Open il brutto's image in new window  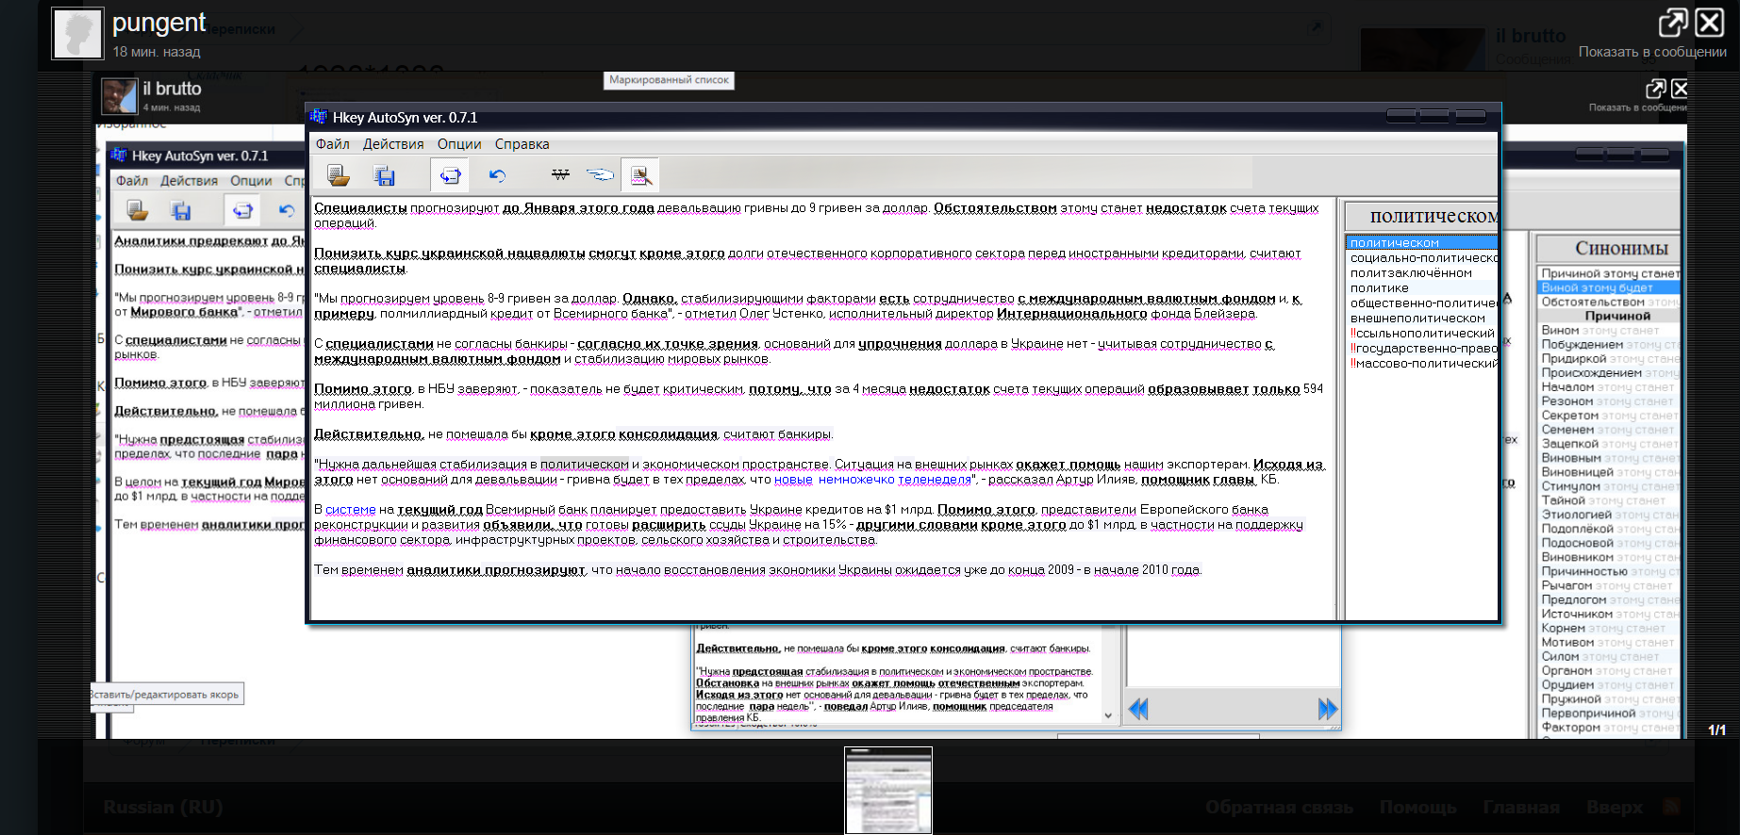pos(1655,89)
